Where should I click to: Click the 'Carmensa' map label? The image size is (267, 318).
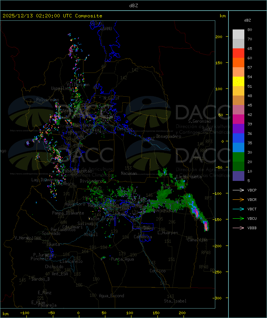[x=143, y=237]
